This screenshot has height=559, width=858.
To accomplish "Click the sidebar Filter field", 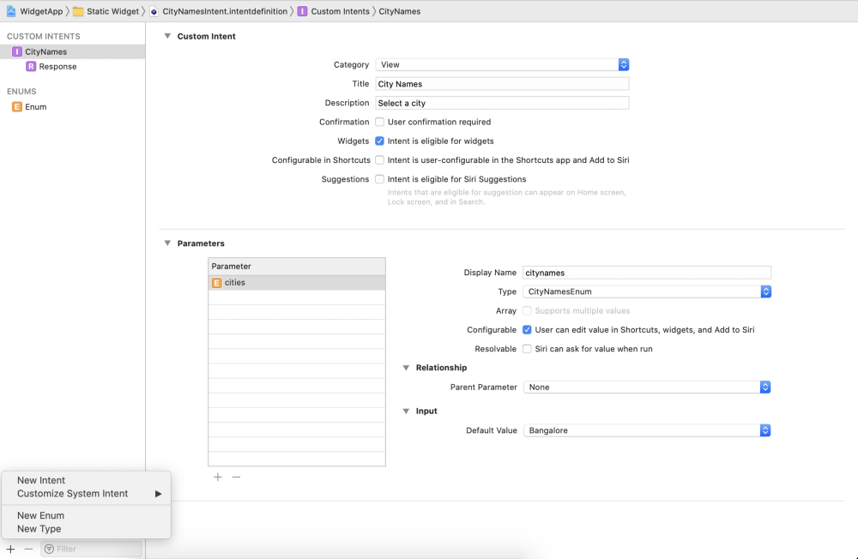I will click(94, 549).
